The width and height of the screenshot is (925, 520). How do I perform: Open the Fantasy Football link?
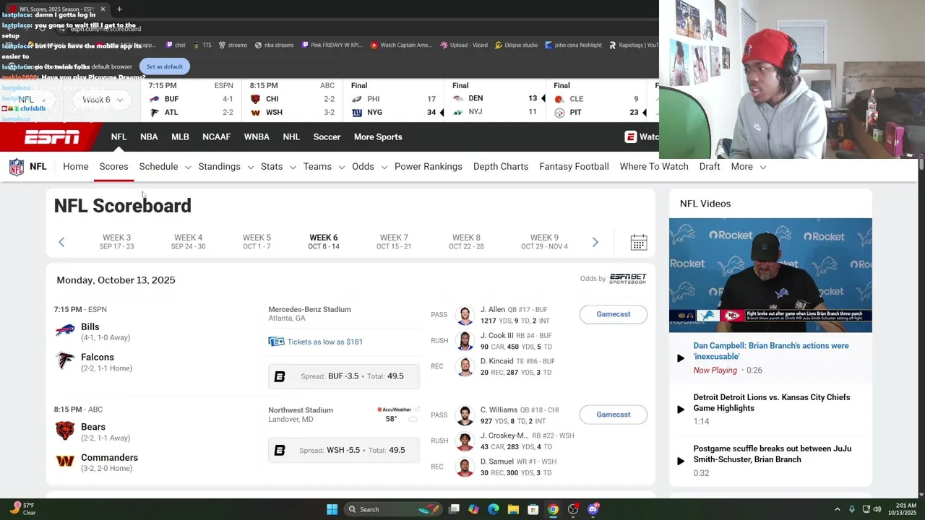574,167
